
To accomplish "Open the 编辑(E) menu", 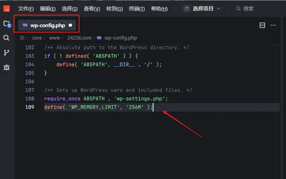I will click(x=48, y=9).
